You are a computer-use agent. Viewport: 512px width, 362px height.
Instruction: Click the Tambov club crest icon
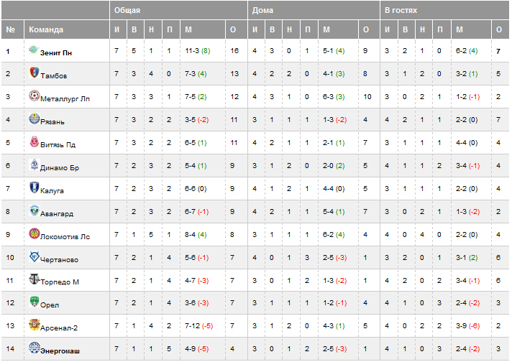(35, 73)
